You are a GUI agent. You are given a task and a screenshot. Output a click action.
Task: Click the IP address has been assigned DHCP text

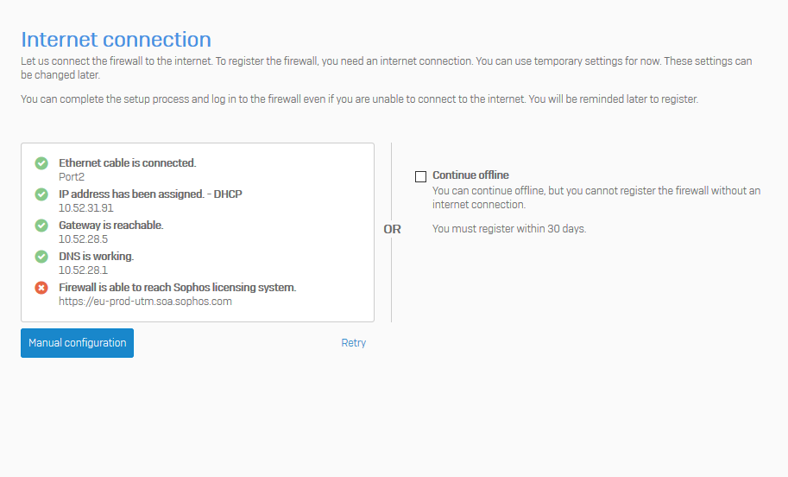point(150,194)
